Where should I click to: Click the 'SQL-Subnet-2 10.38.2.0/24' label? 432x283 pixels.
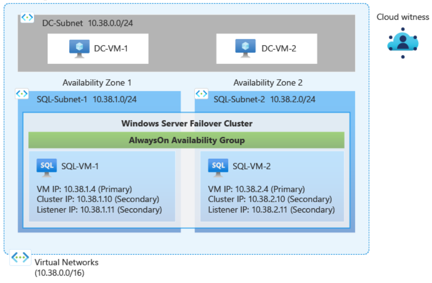coord(265,99)
